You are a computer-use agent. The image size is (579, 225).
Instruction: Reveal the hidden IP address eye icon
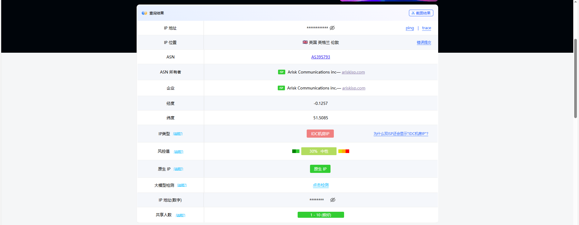click(332, 28)
